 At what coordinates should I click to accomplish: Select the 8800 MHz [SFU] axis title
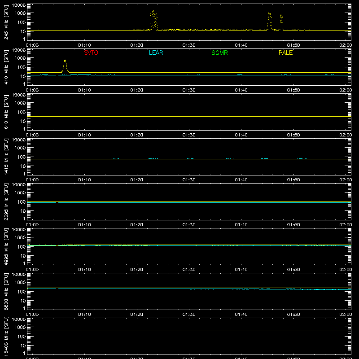(6, 291)
